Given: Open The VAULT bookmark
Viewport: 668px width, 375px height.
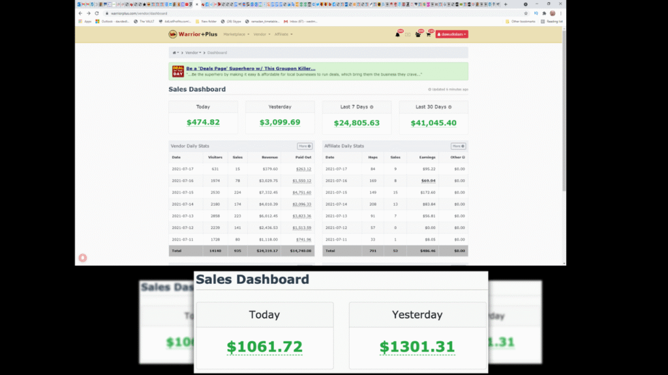Looking at the screenshot, I should click(145, 21).
